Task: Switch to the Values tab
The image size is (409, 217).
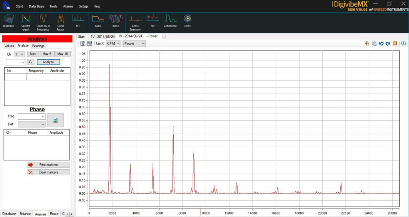Action: 9,46
